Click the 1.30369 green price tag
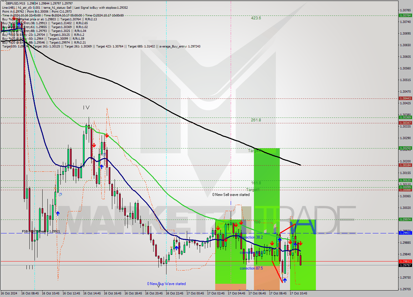The height and width of the screenshot is (297, 413). (405, 118)
